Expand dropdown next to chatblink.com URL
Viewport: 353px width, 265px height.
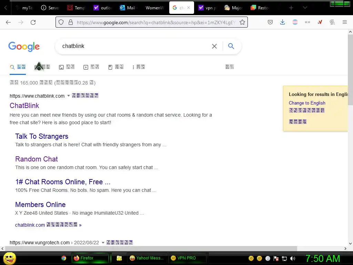pyautogui.click(x=69, y=96)
